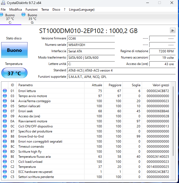Select the C: drive tab
Viewport: 179px width, 183px height.
pyautogui.click(x=10, y=19)
